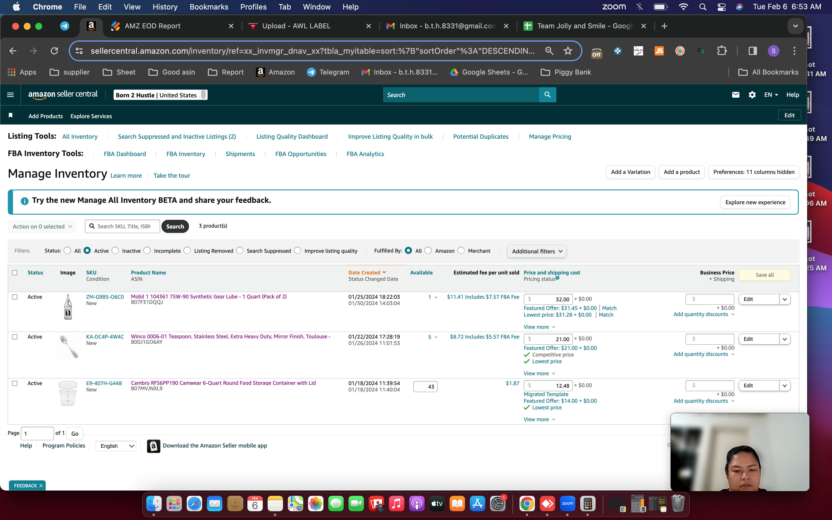832x520 pixels.
Task: Go back using Chrome back arrow
Action: pyautogui.click(x=13, y=51)
